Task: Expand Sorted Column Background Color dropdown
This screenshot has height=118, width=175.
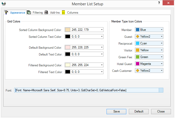Action: pos(101,30)
